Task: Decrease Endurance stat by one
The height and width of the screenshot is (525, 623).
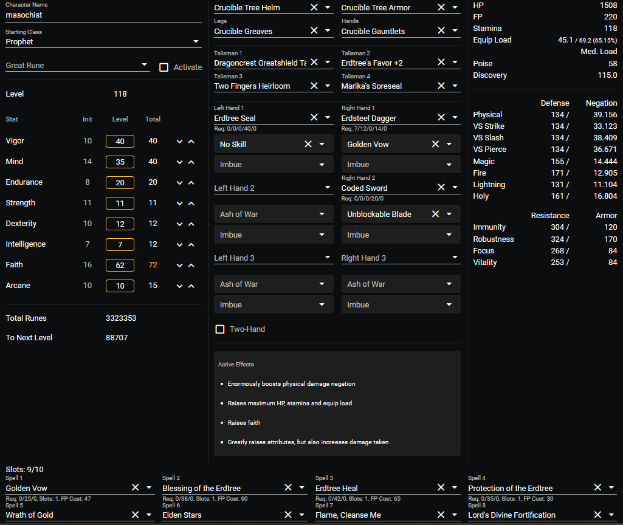Action: pos(179,183)
